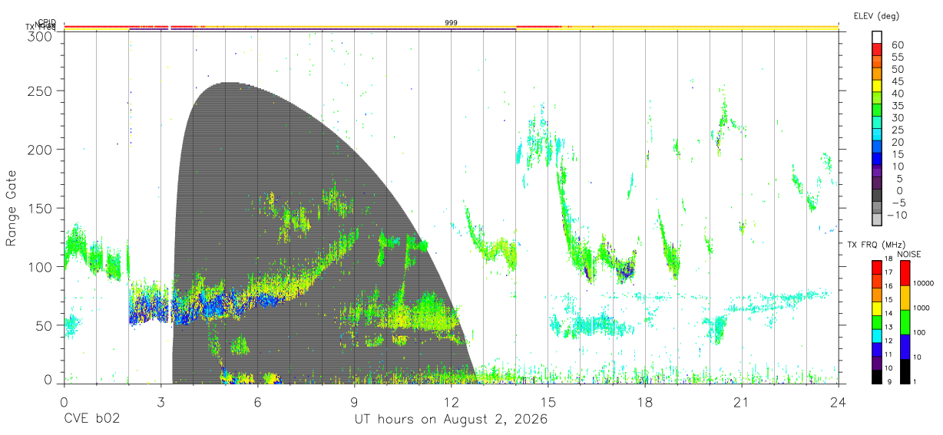Screen dimensions: 943x435
Task: Click the "35" label on ELEV colorbar
Action: tap(897, 106)
